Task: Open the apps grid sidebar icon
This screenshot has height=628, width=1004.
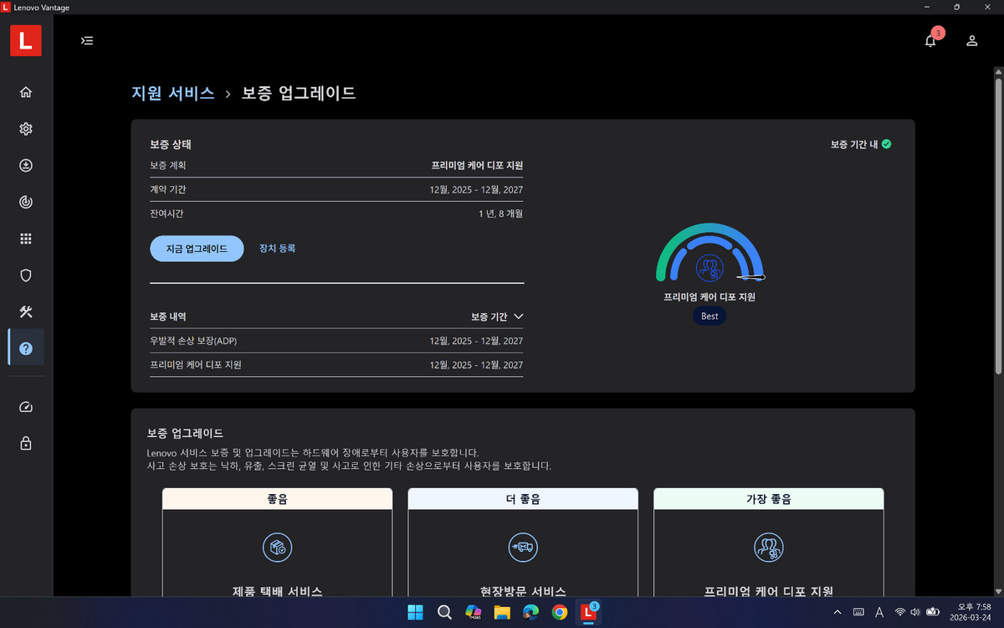Action: pos(25,239)
